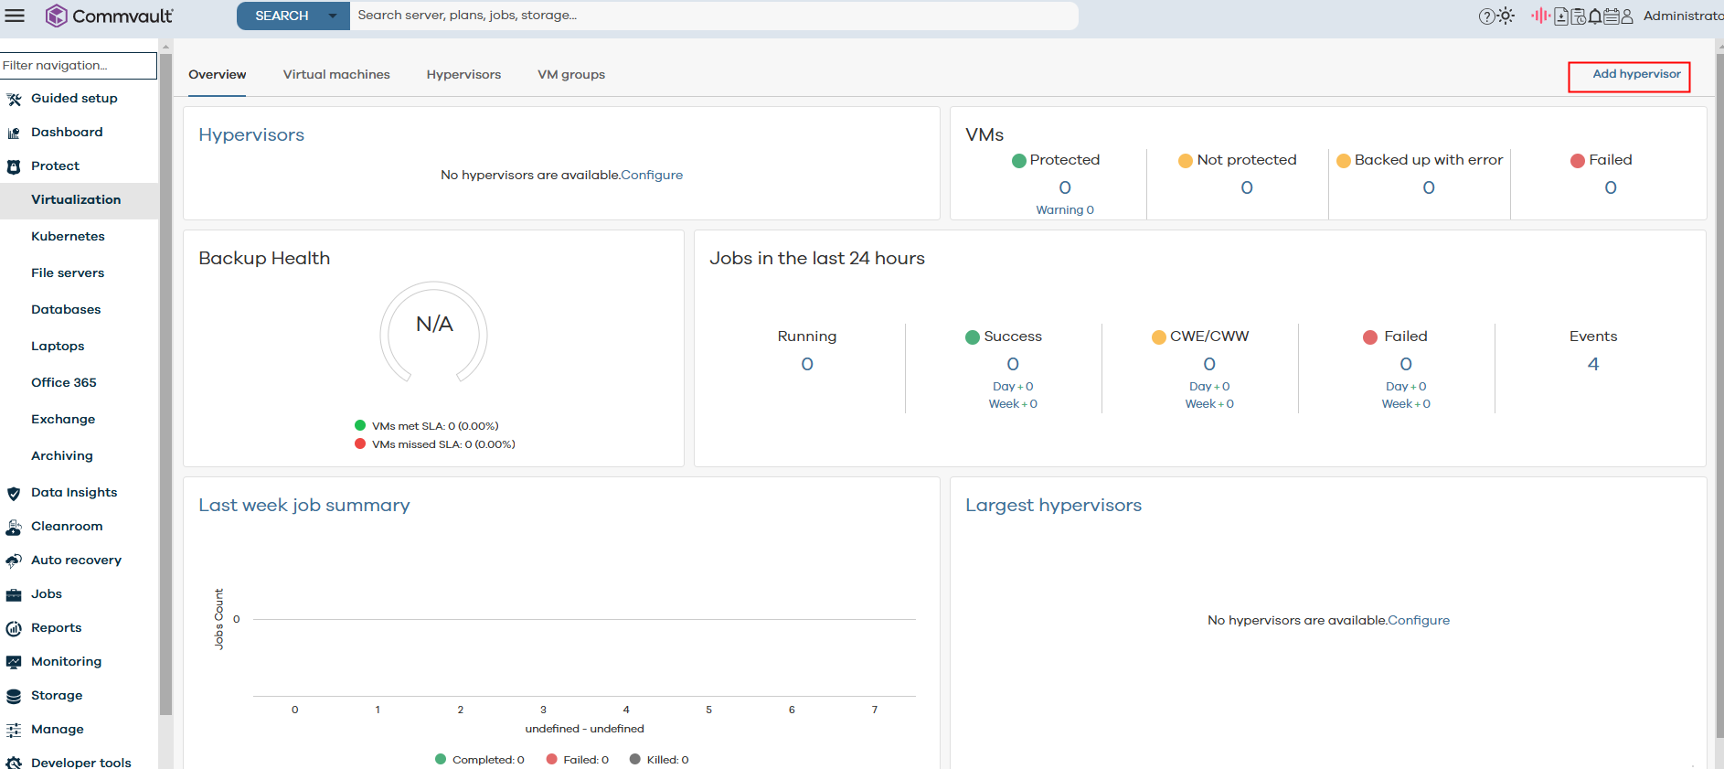Click Configure link in Hypervisors panel
The image size is (1724, 769).
[x=652, y=175]
